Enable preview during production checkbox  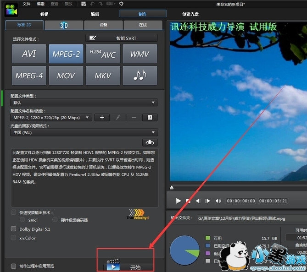tap(14, 266)
